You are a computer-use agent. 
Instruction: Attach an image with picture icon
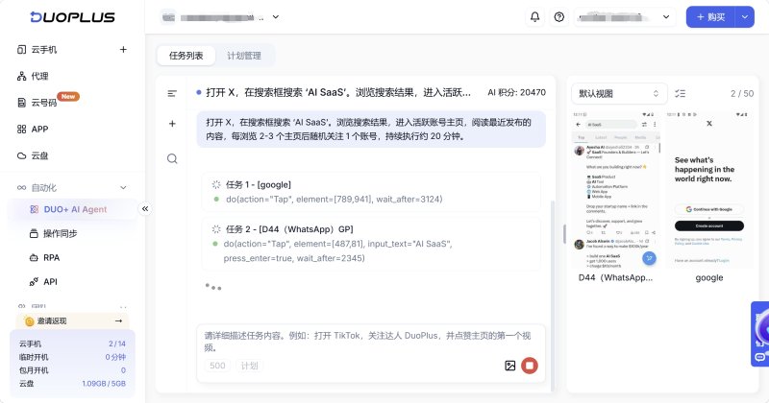click(x=510, y=366)
